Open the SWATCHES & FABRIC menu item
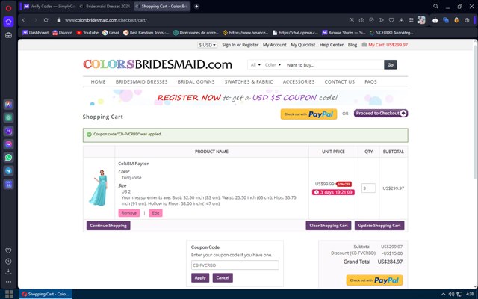This screenshot has height=299, width=478. point(249,81)
